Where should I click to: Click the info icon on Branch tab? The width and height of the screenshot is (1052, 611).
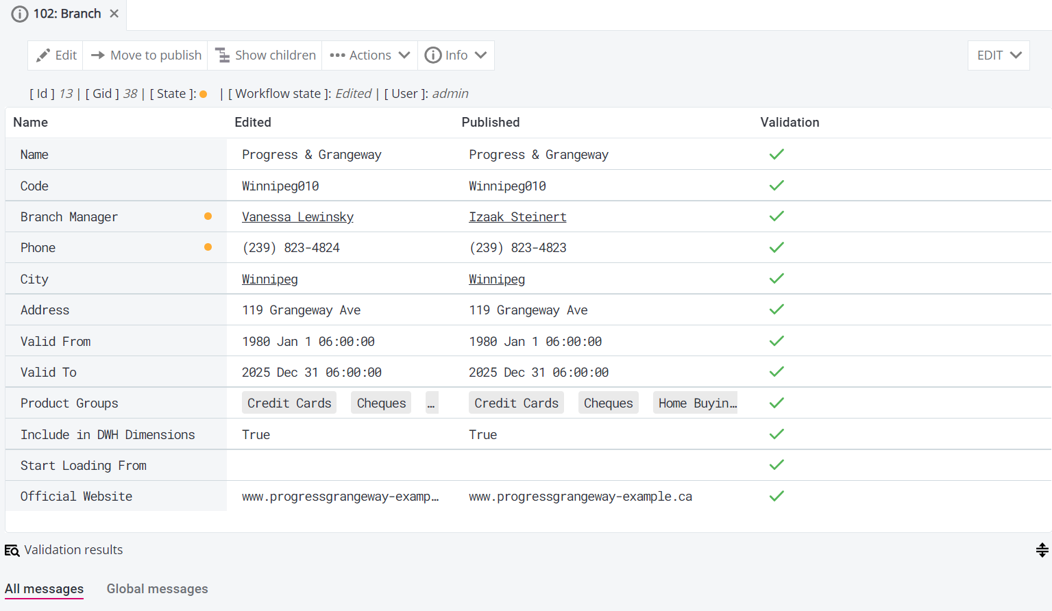tap(20, 14)
